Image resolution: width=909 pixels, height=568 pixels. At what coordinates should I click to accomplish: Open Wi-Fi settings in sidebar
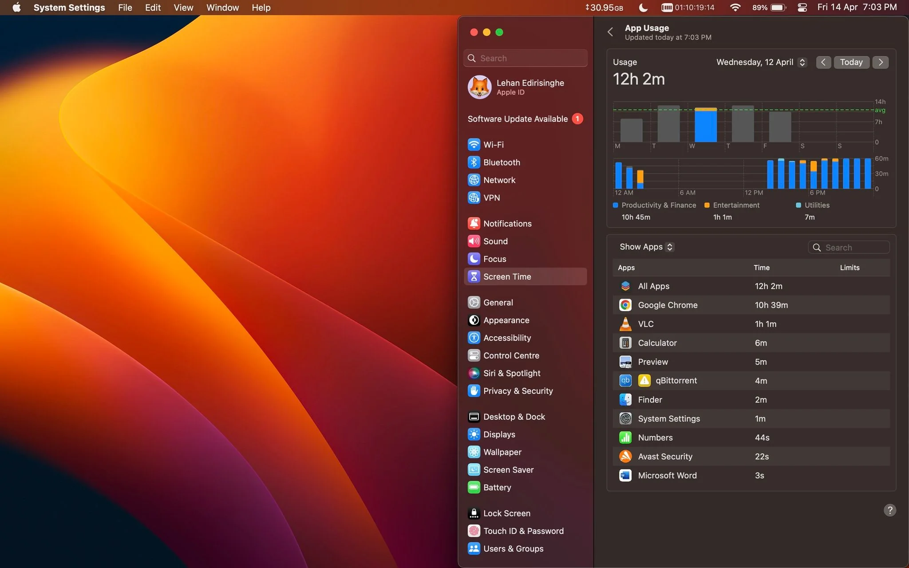click(x=525, y=145)
